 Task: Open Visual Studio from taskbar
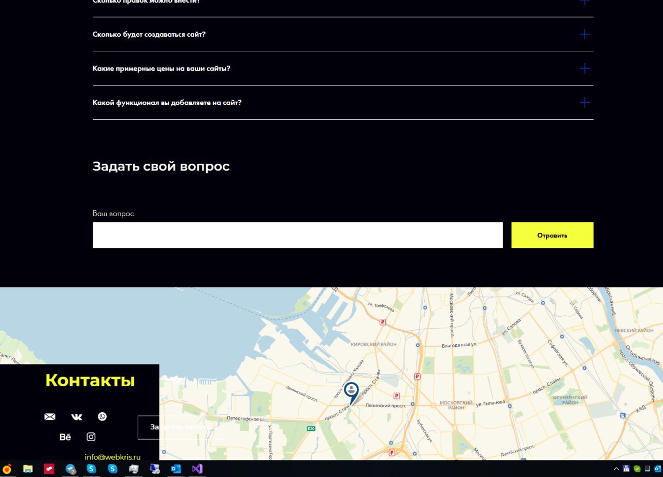pos(197,469)
